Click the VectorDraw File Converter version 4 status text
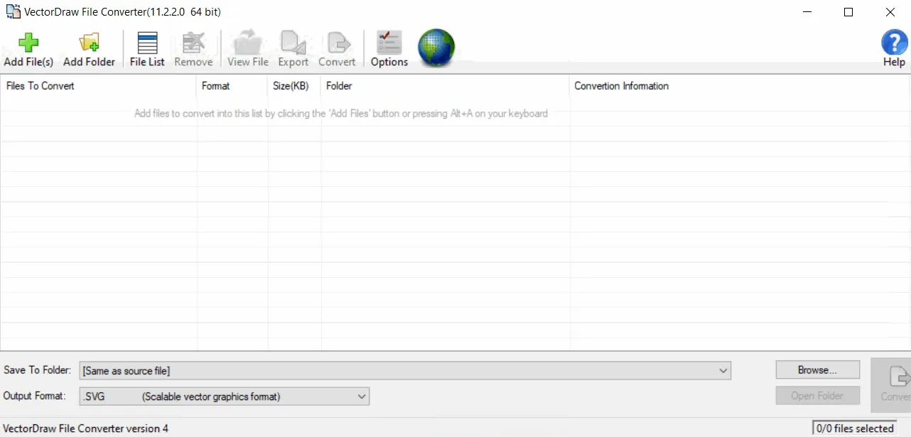 pyautogui.click(x=86, y=428)
